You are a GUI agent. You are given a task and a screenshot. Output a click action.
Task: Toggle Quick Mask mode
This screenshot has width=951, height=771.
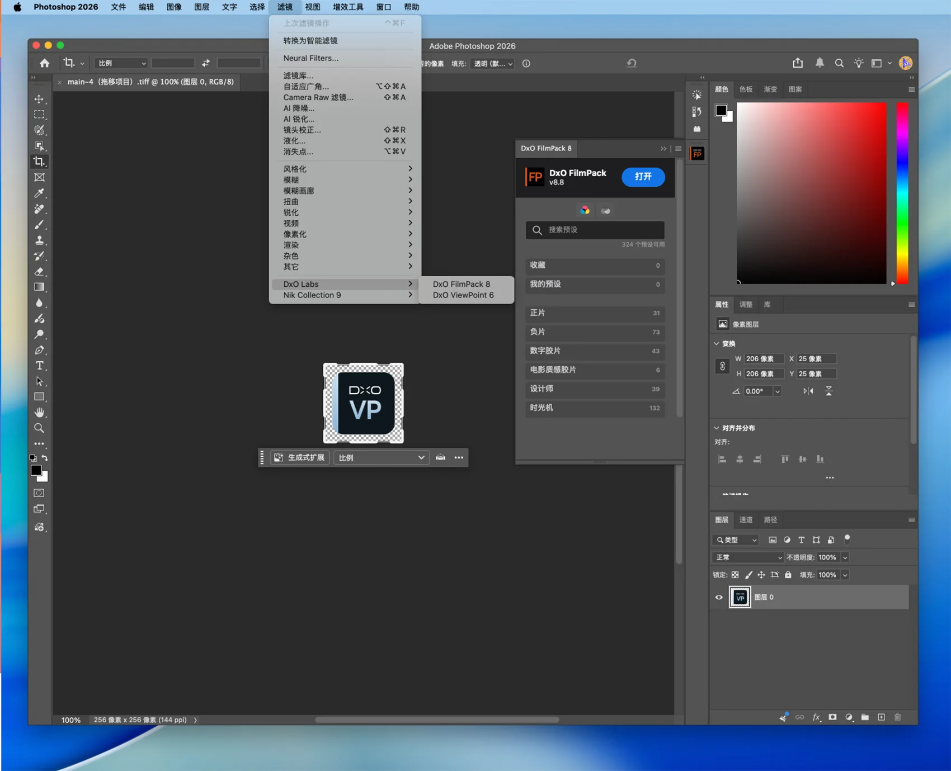coord(39,493)
